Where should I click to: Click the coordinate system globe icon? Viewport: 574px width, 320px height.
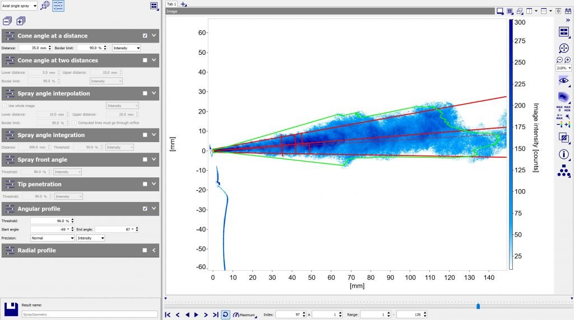pyautogui.click(x=45, y=6)
